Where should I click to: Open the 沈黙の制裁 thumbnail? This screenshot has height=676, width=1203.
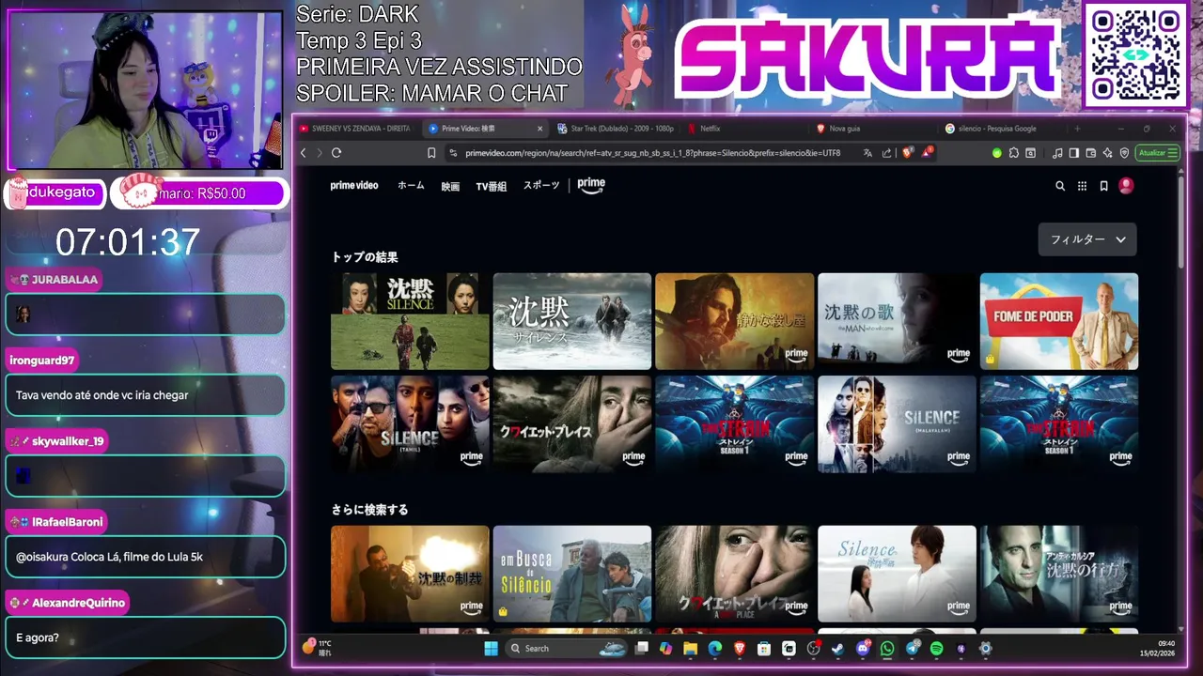(x=410, y=574)
